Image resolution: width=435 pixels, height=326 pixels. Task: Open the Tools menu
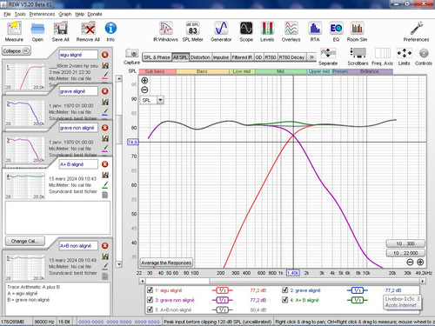pyautogui.click(x=20, y=14)
